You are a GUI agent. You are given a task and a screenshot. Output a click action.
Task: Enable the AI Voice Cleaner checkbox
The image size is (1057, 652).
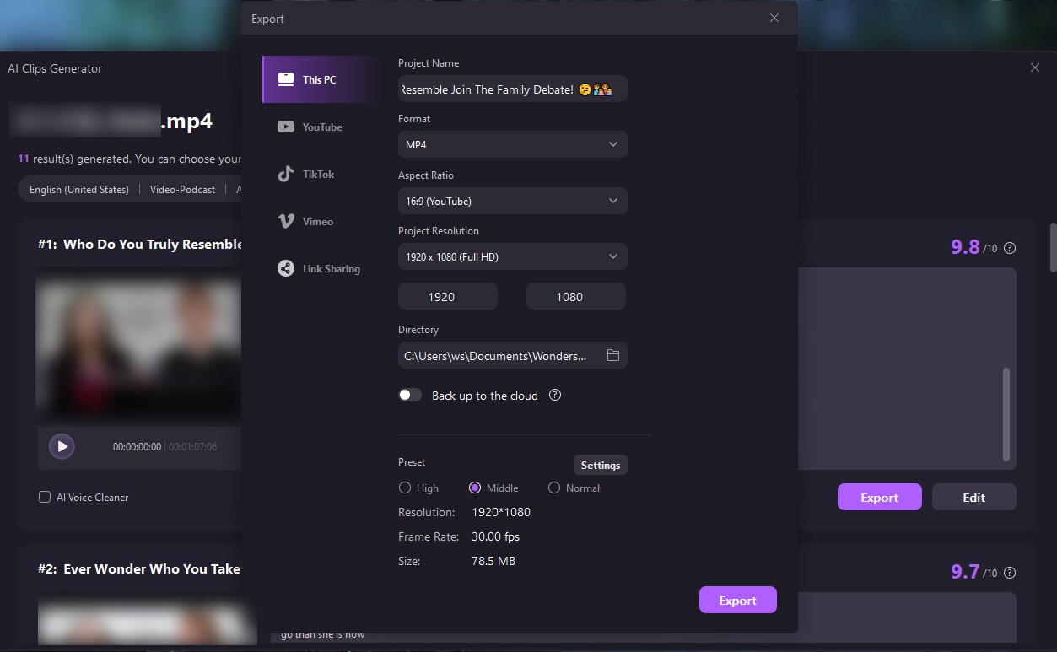(x=45, y=497)
